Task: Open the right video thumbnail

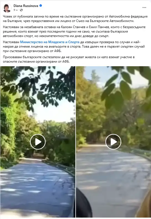Action: coord(114,142)
